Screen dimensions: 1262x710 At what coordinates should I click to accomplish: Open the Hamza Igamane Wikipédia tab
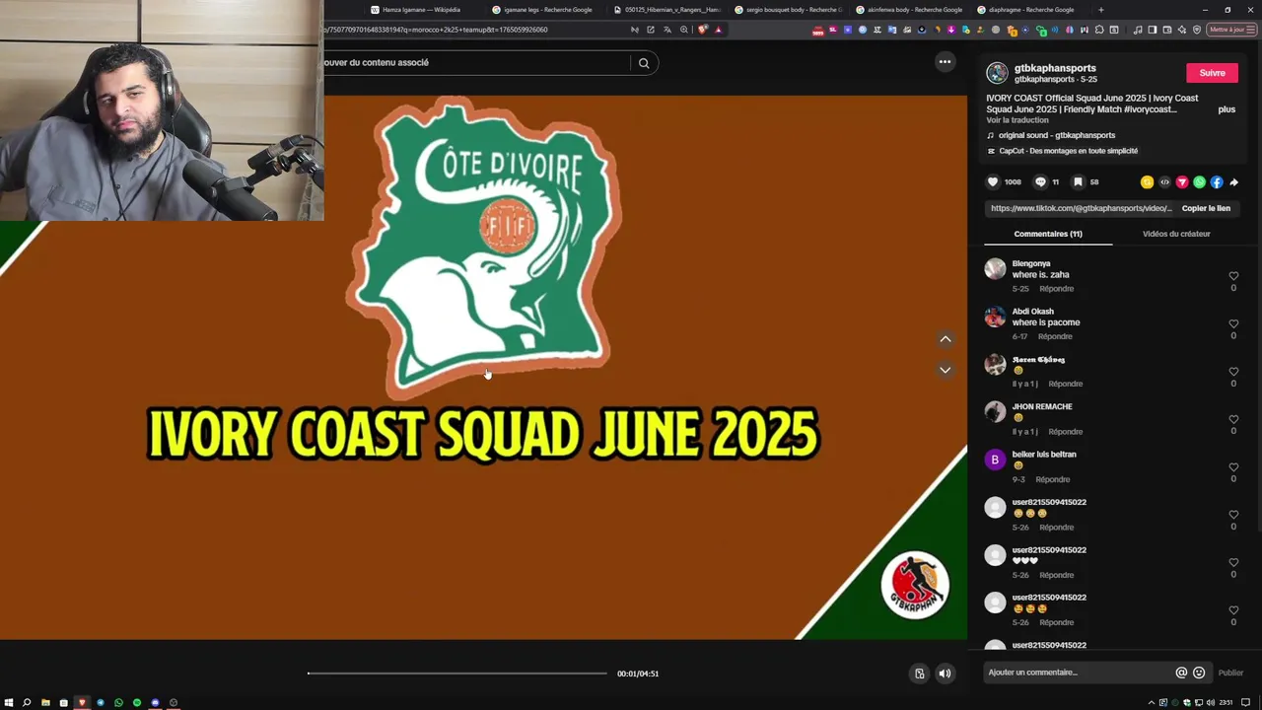click(421, 10)
